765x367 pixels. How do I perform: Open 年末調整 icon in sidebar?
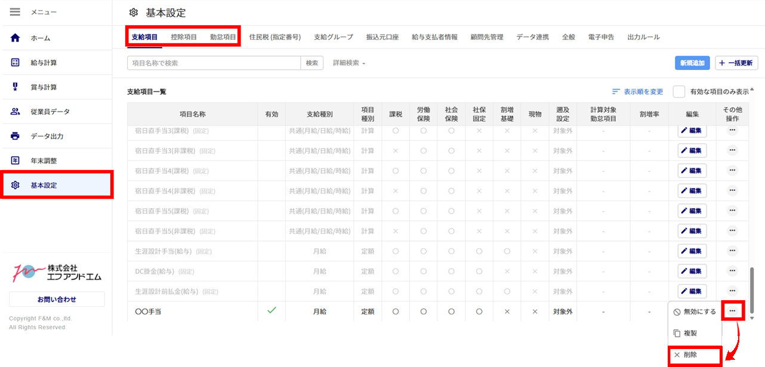[16, 161]
